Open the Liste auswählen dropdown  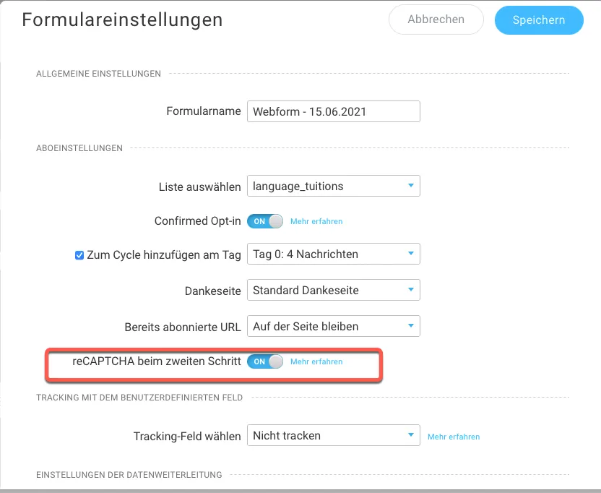(334, 186)
